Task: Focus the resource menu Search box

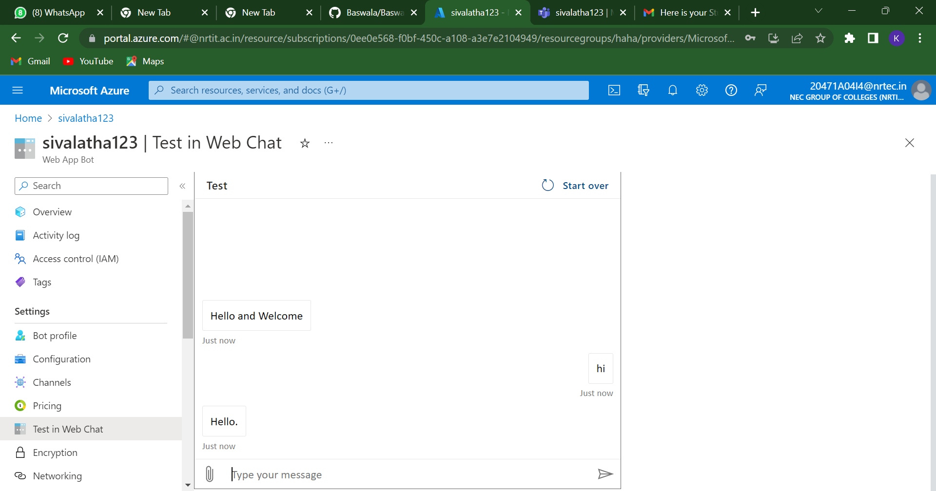Action: click(91, 186)
